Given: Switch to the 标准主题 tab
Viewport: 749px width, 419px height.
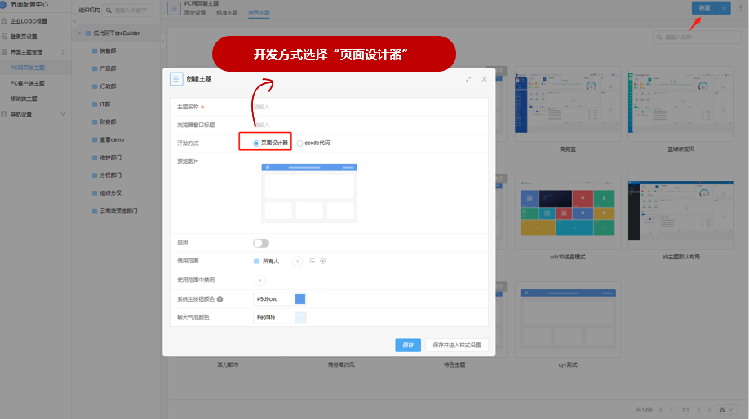Looking at the screenshot, I should pyautogui.click(x=227, y=13).
